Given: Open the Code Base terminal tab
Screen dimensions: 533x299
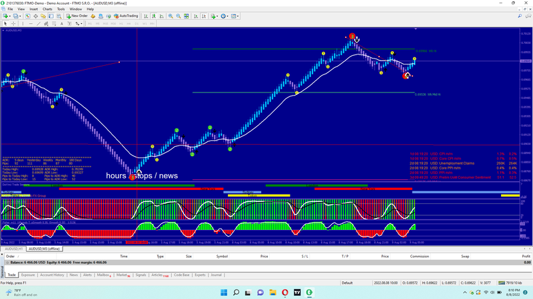Looking at the screenshot, I should pyautogui.click(x=181, y=274).
